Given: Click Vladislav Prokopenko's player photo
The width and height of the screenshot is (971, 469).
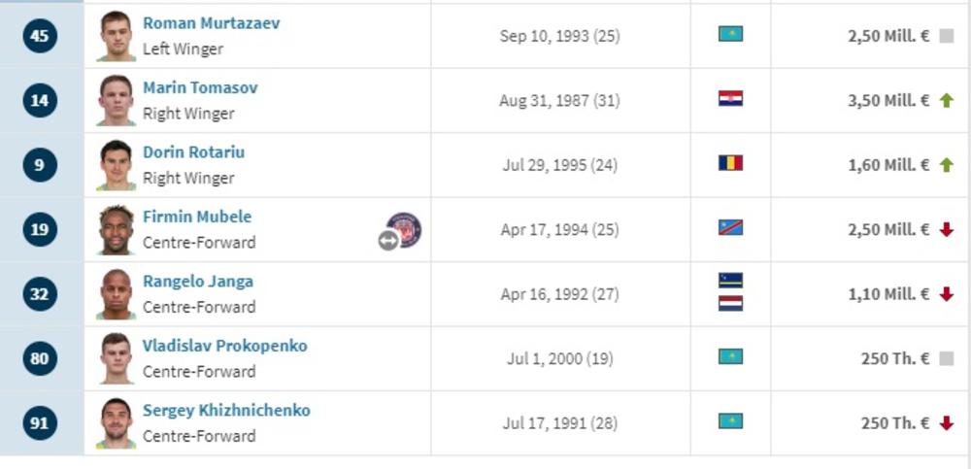Looking at the screenshot, I should click(117, 358).
